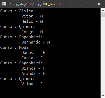
Task: Click the console app icon in title bar
Action: 4,4
